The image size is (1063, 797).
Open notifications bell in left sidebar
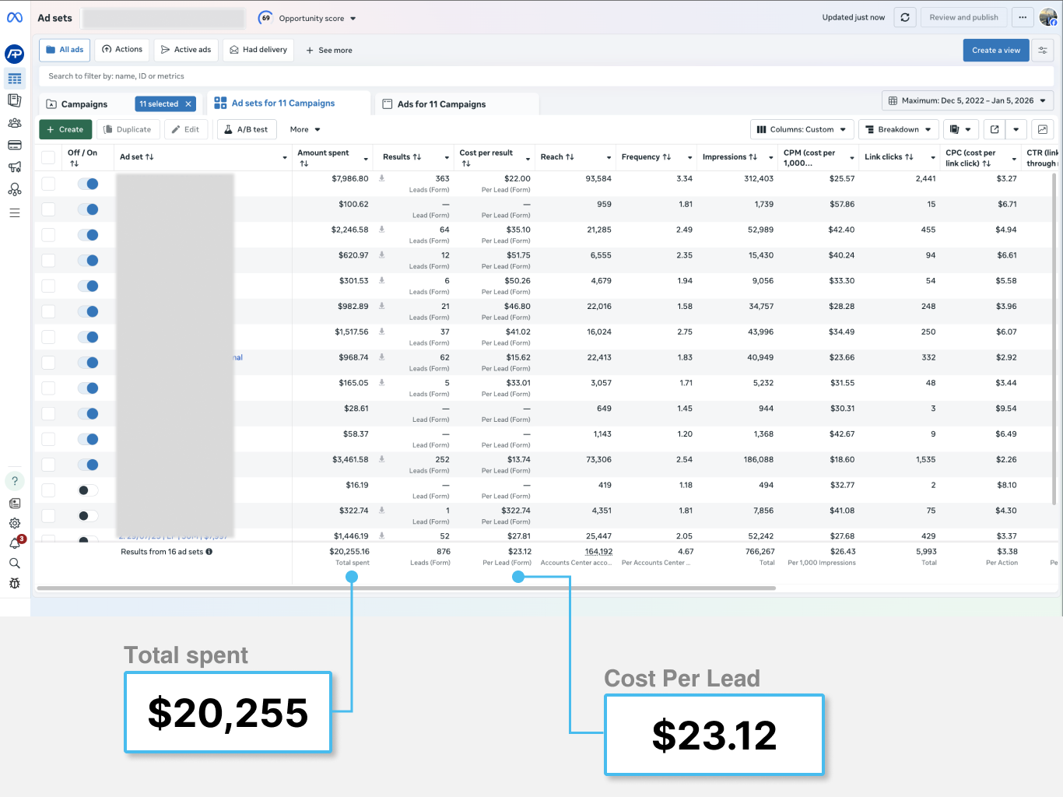tap(15, 543)
